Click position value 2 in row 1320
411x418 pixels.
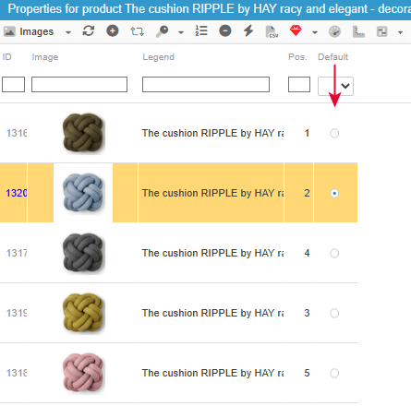[x=307, y=193]
